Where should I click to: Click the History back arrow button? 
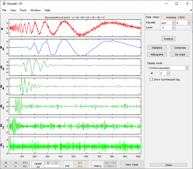(x=107, y=162)
